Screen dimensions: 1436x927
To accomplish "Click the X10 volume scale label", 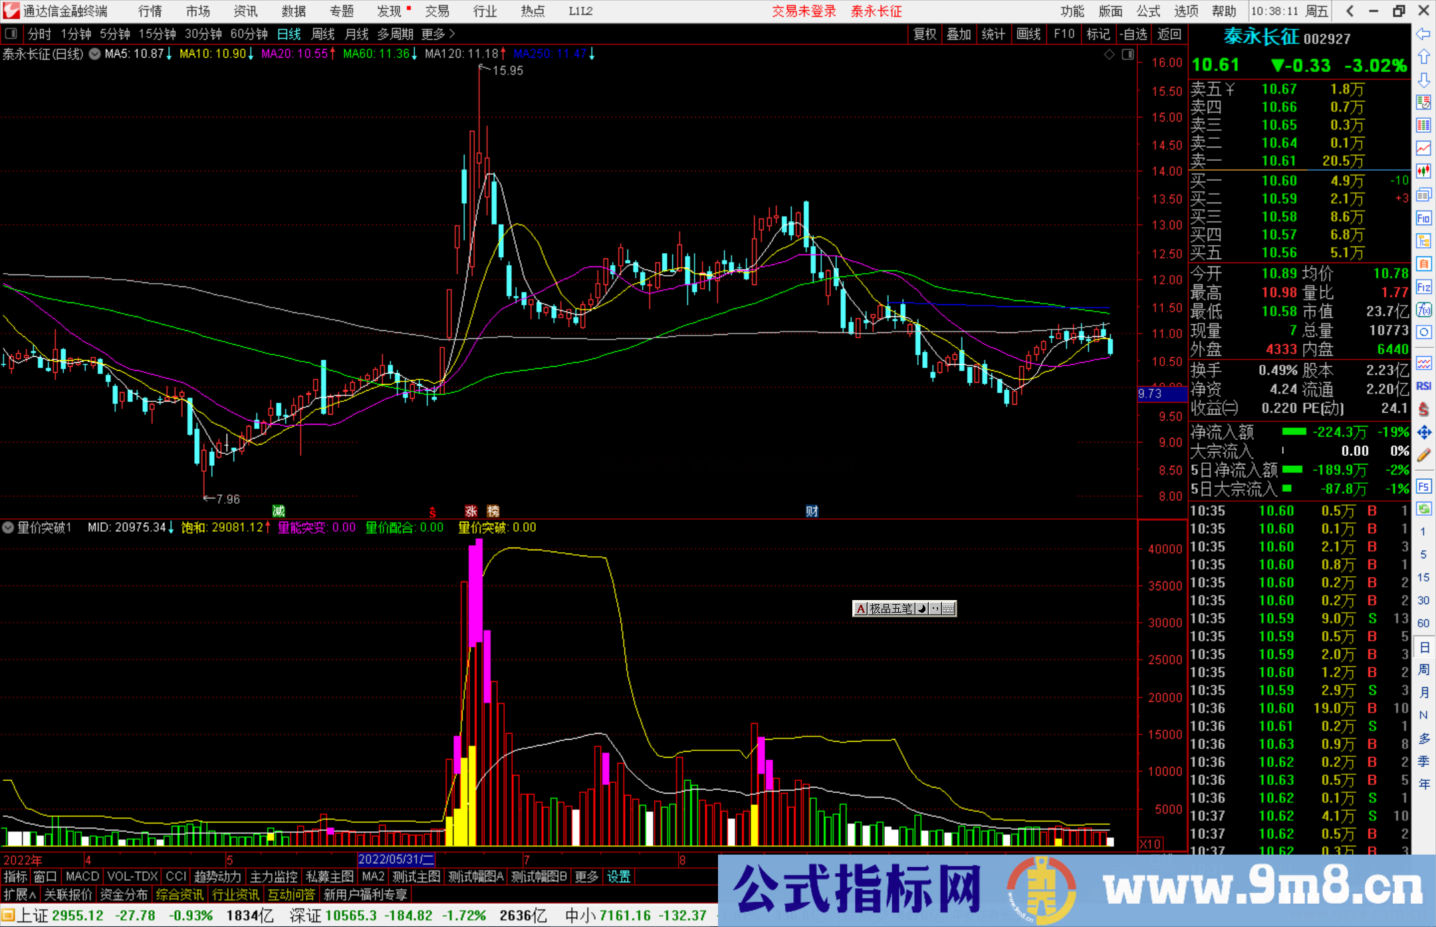I will pos(1149,844).
